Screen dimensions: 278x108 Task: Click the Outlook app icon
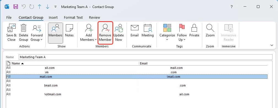(x=7, y=7)
